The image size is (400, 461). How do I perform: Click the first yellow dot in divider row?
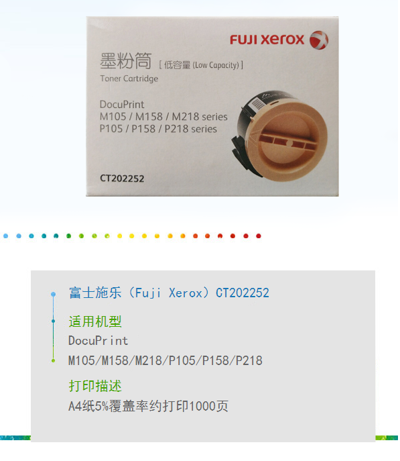119,236
